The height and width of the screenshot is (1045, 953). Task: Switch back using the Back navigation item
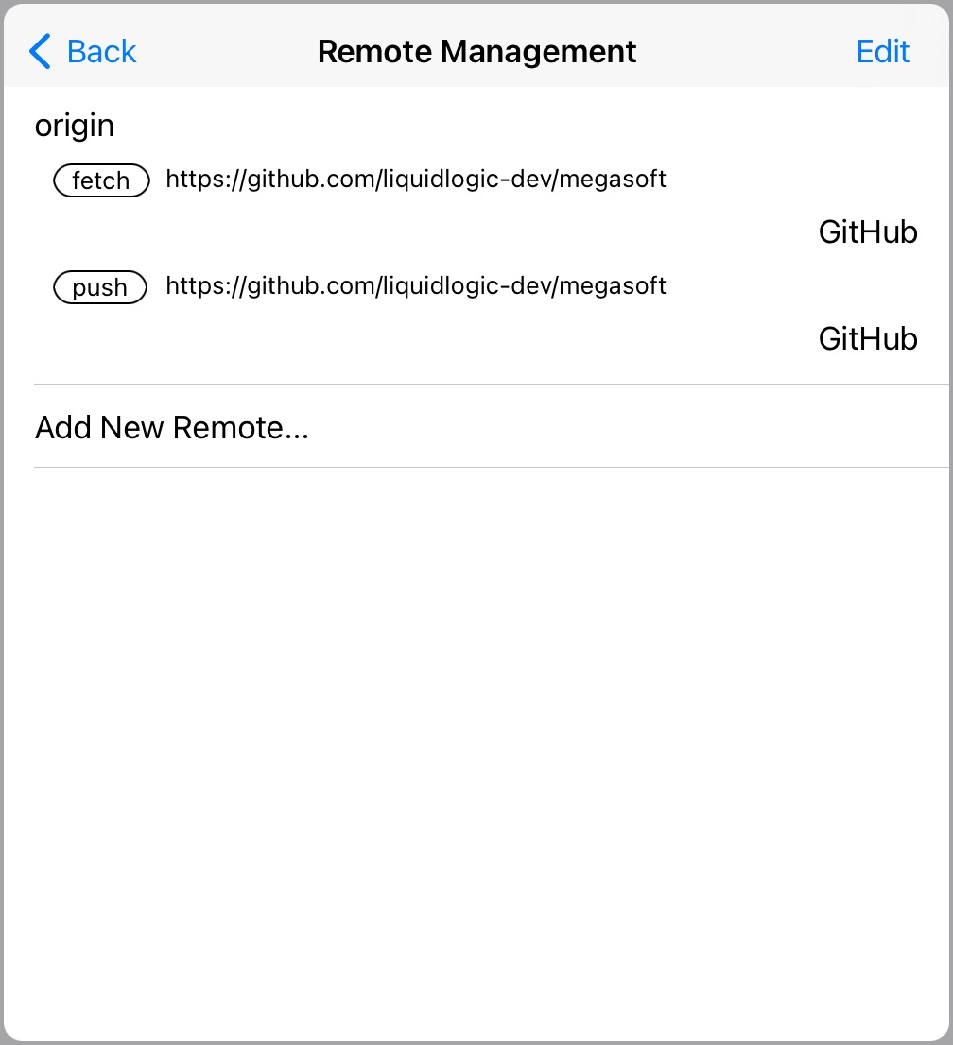[x=81, y=52]
